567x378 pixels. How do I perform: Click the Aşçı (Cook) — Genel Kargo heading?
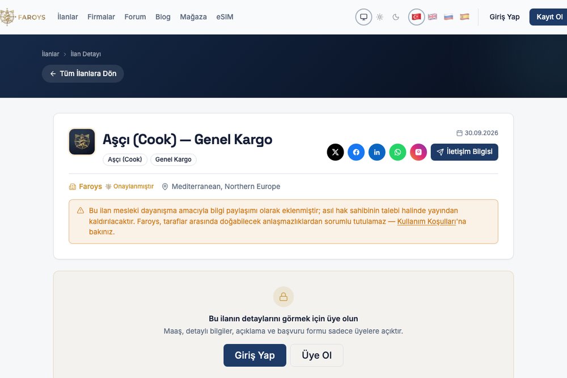pos(187,140)
